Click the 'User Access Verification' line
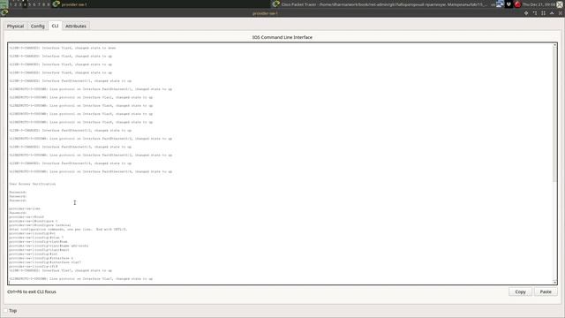565x318 pixels. [x=33, y=184]
